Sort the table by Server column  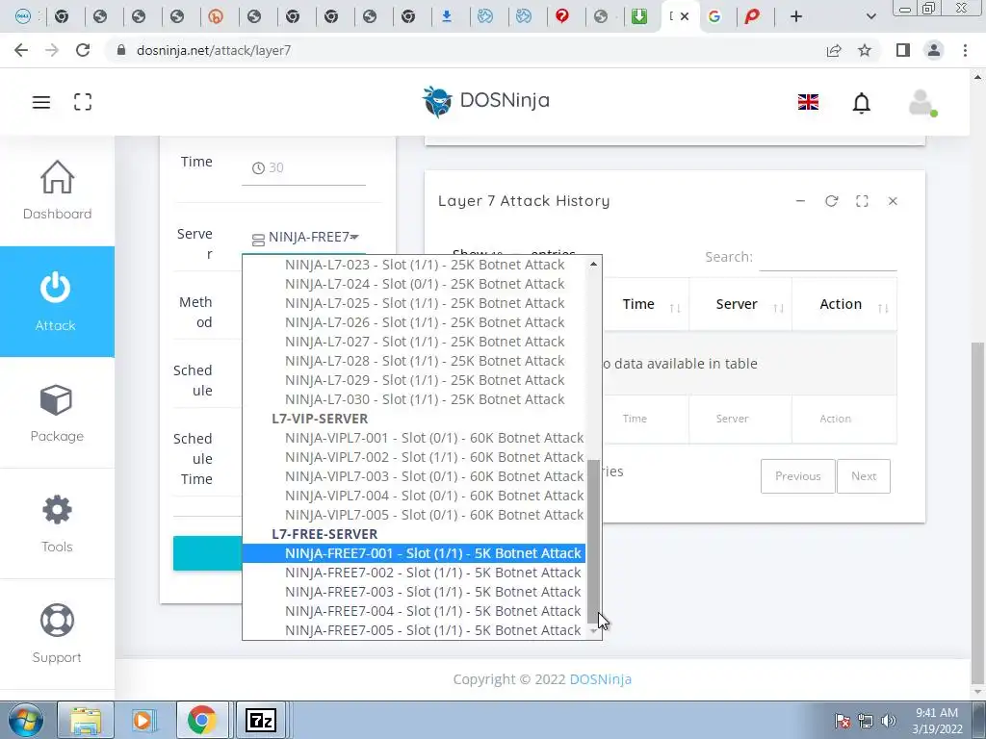pyautogui.click(x=740, y=304)
